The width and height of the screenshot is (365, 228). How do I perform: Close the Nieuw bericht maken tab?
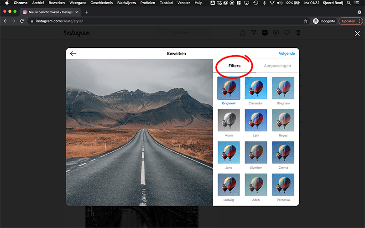[x=77, y=12]
